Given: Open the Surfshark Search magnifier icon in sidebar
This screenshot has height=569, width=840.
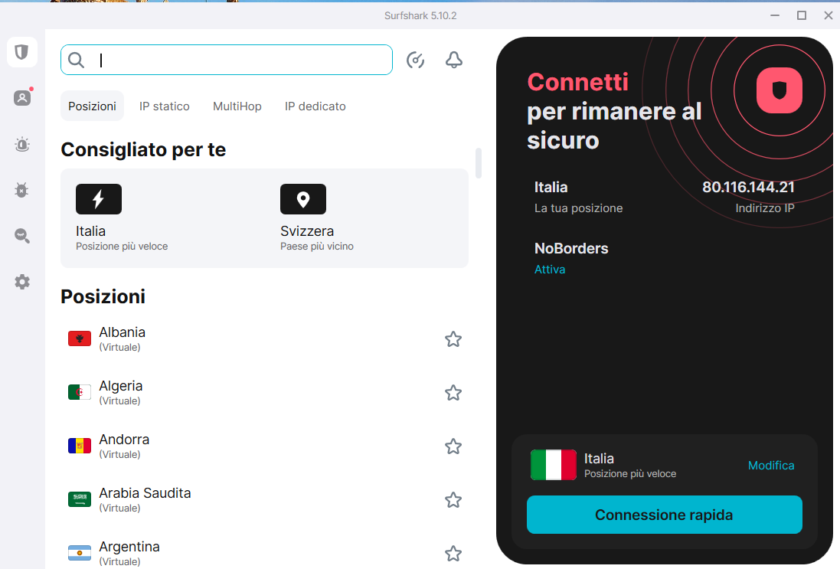Looking at the screenshot, I should pos(22,236).
